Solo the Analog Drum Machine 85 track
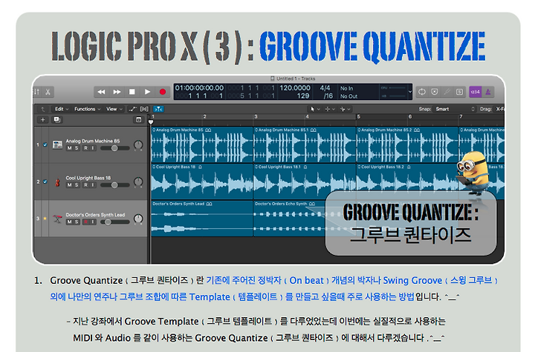535x352 pixels. click(x=77, y=148)
